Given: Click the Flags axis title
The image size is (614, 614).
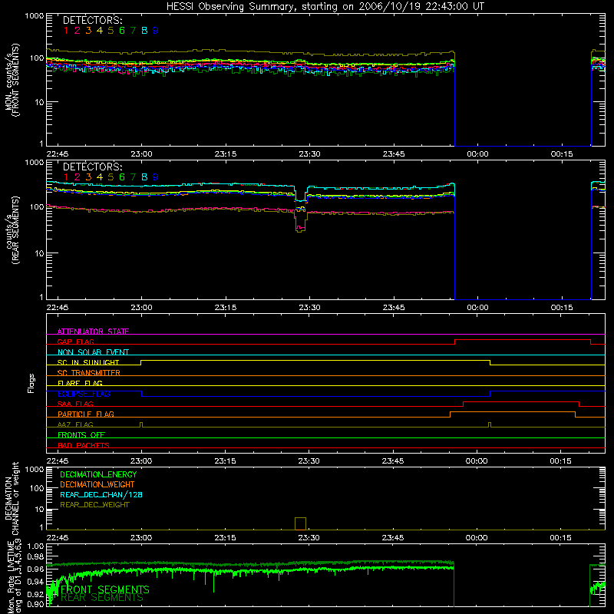Looking at the screenshot, I should 31,383.
